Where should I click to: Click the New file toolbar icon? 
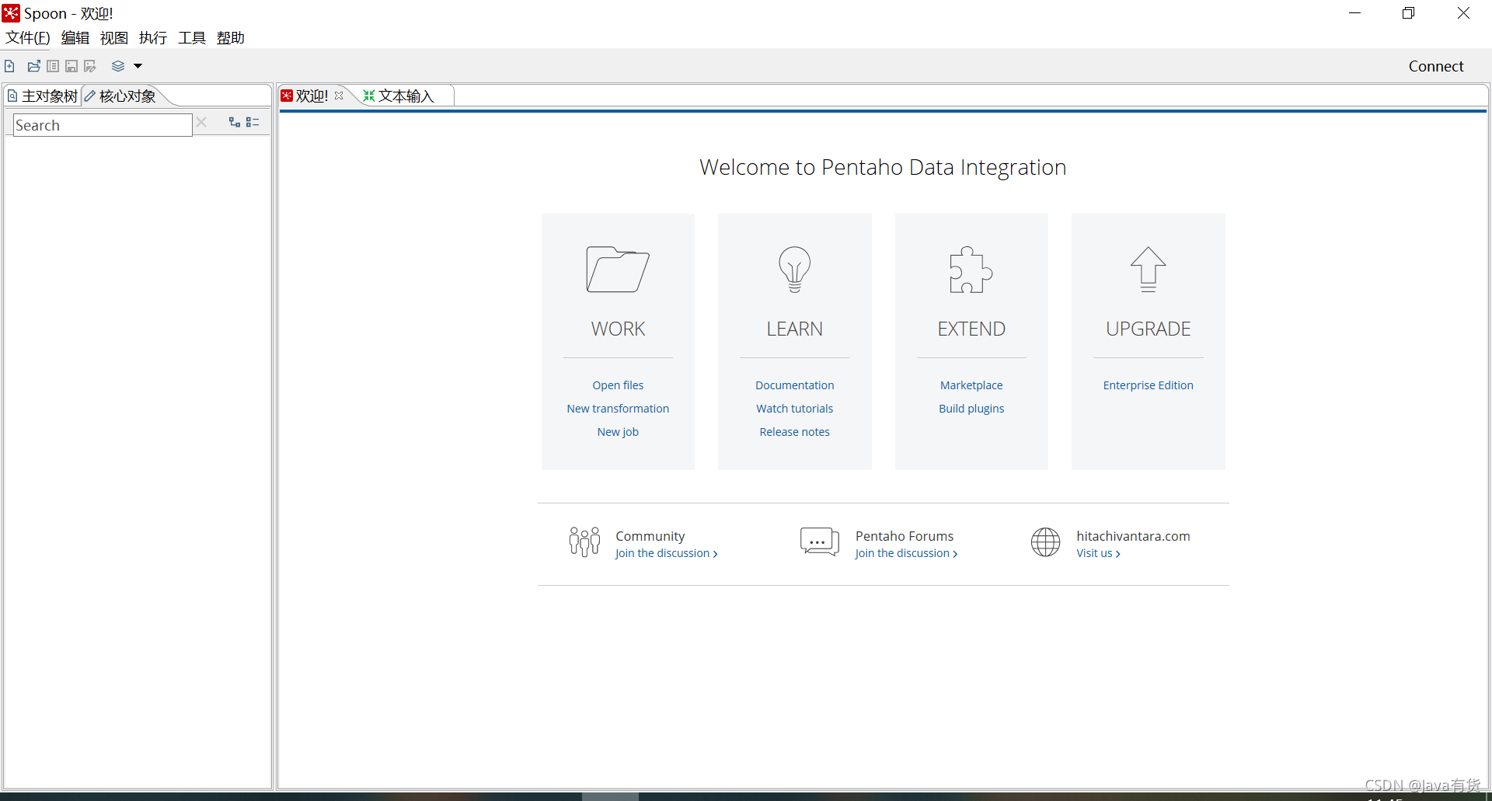(x=9, y=66)
